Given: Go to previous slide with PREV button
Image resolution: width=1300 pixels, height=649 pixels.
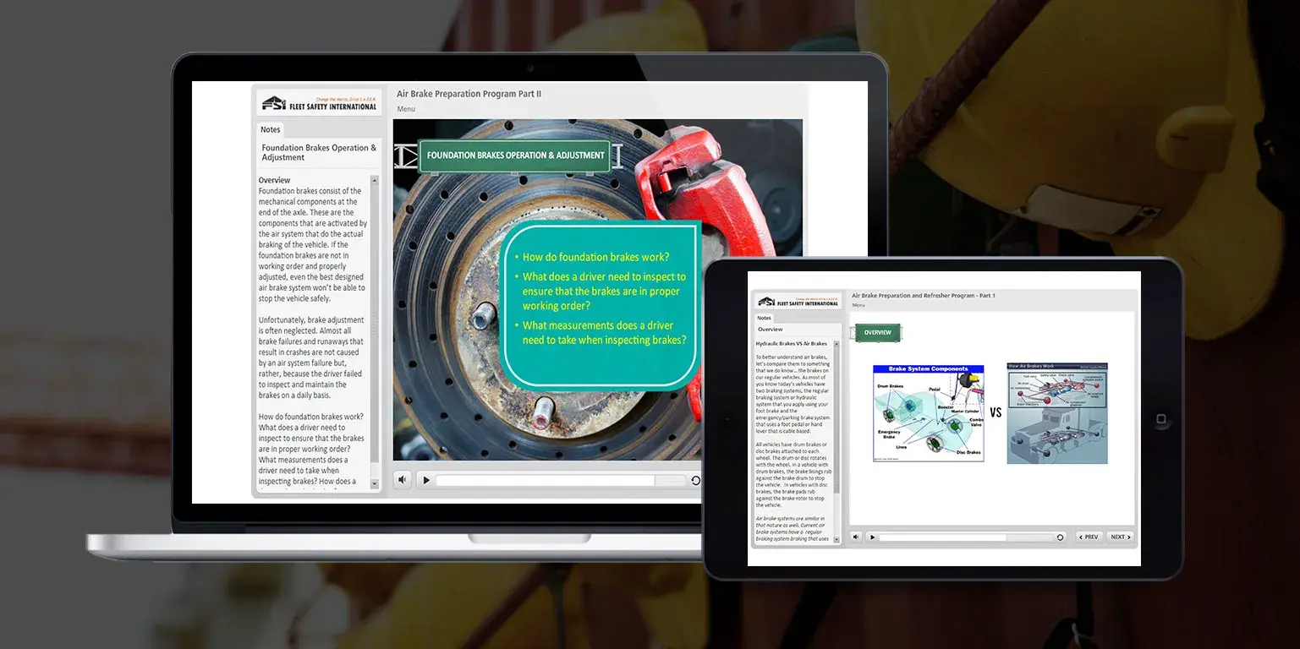Looking at the screenshot, I should [1089, 537].
